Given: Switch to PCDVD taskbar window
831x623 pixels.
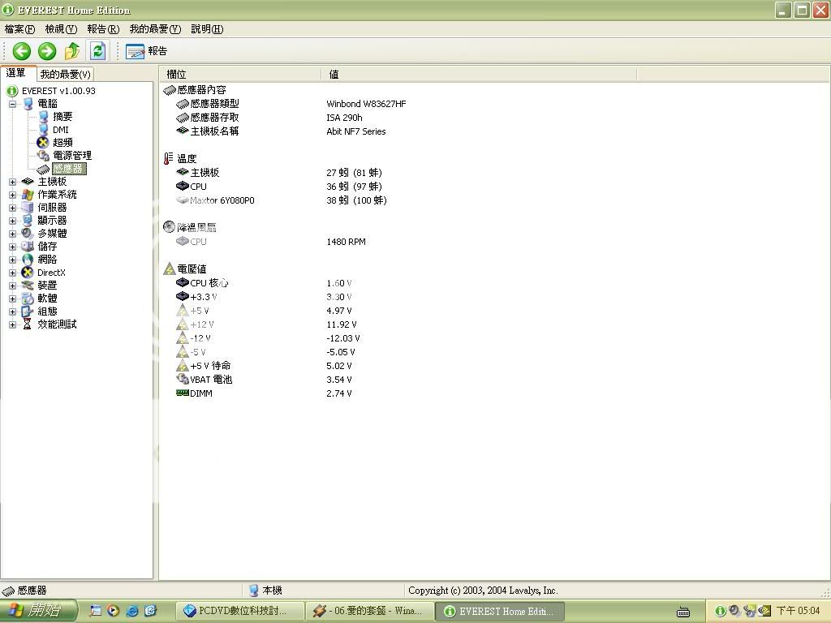Looking at the screenshot, I should [x=241, y=611].
